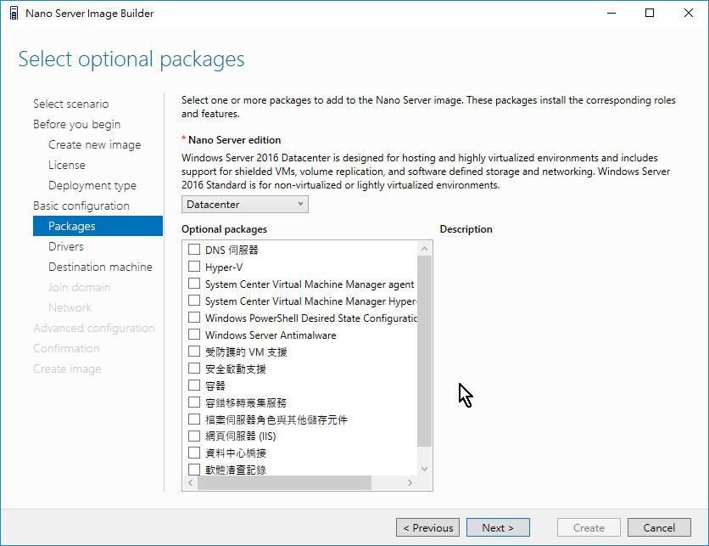Viewport: 709px width, 546px height.
Task: Tick System Center Virtual Machine Manager agent
Action: (x=194, y=283)
